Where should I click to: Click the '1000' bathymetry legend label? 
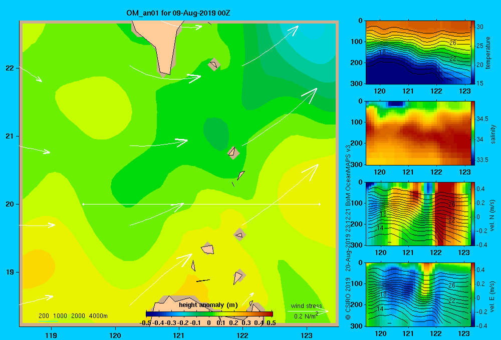pyautogui.click(x=60, y=316)
